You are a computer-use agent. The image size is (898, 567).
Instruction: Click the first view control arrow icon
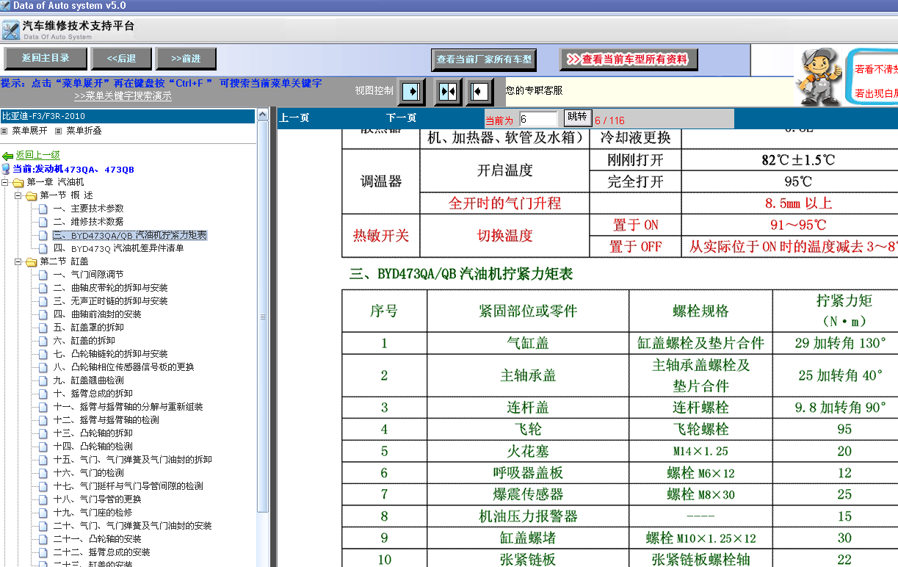coord(412,92)
